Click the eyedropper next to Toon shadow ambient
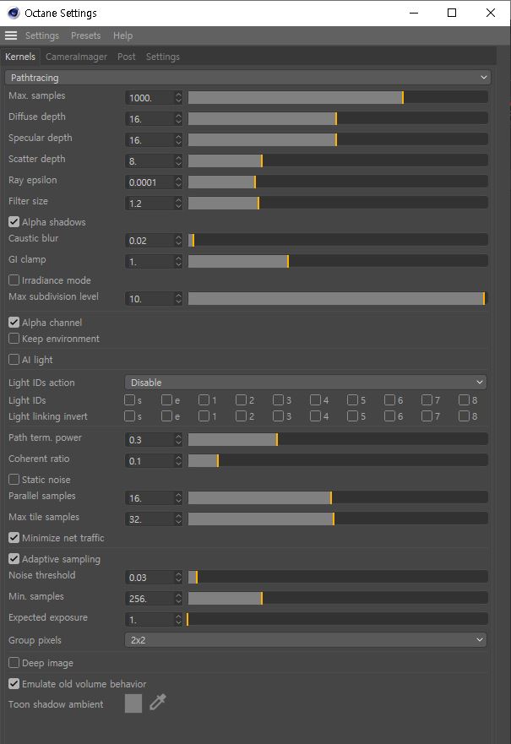This screenshot has height=744, width=511. [x=157, y=703]
